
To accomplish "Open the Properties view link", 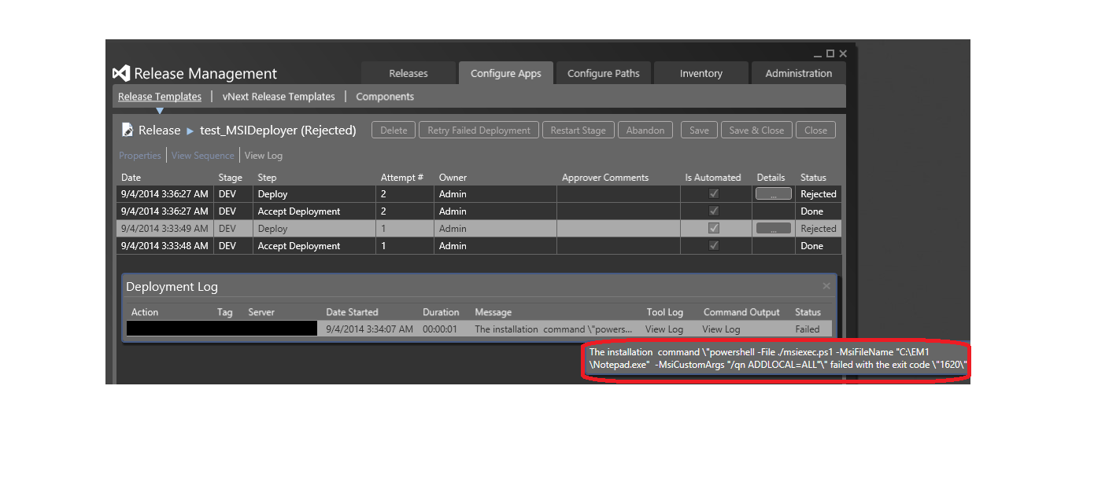I will point(140,156).
